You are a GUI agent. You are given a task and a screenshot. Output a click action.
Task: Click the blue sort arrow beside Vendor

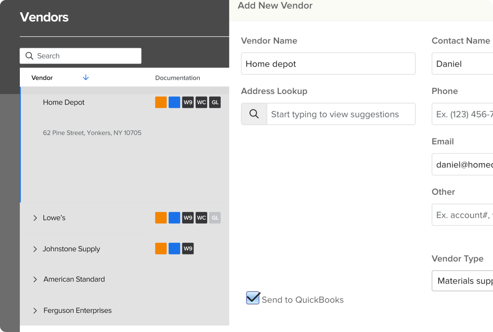(x=86, y=78)
